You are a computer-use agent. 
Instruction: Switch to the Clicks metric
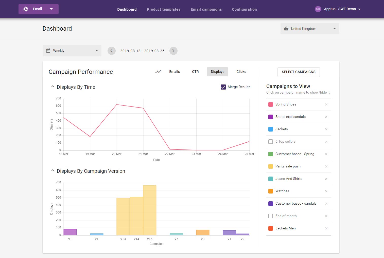(241, 72)
